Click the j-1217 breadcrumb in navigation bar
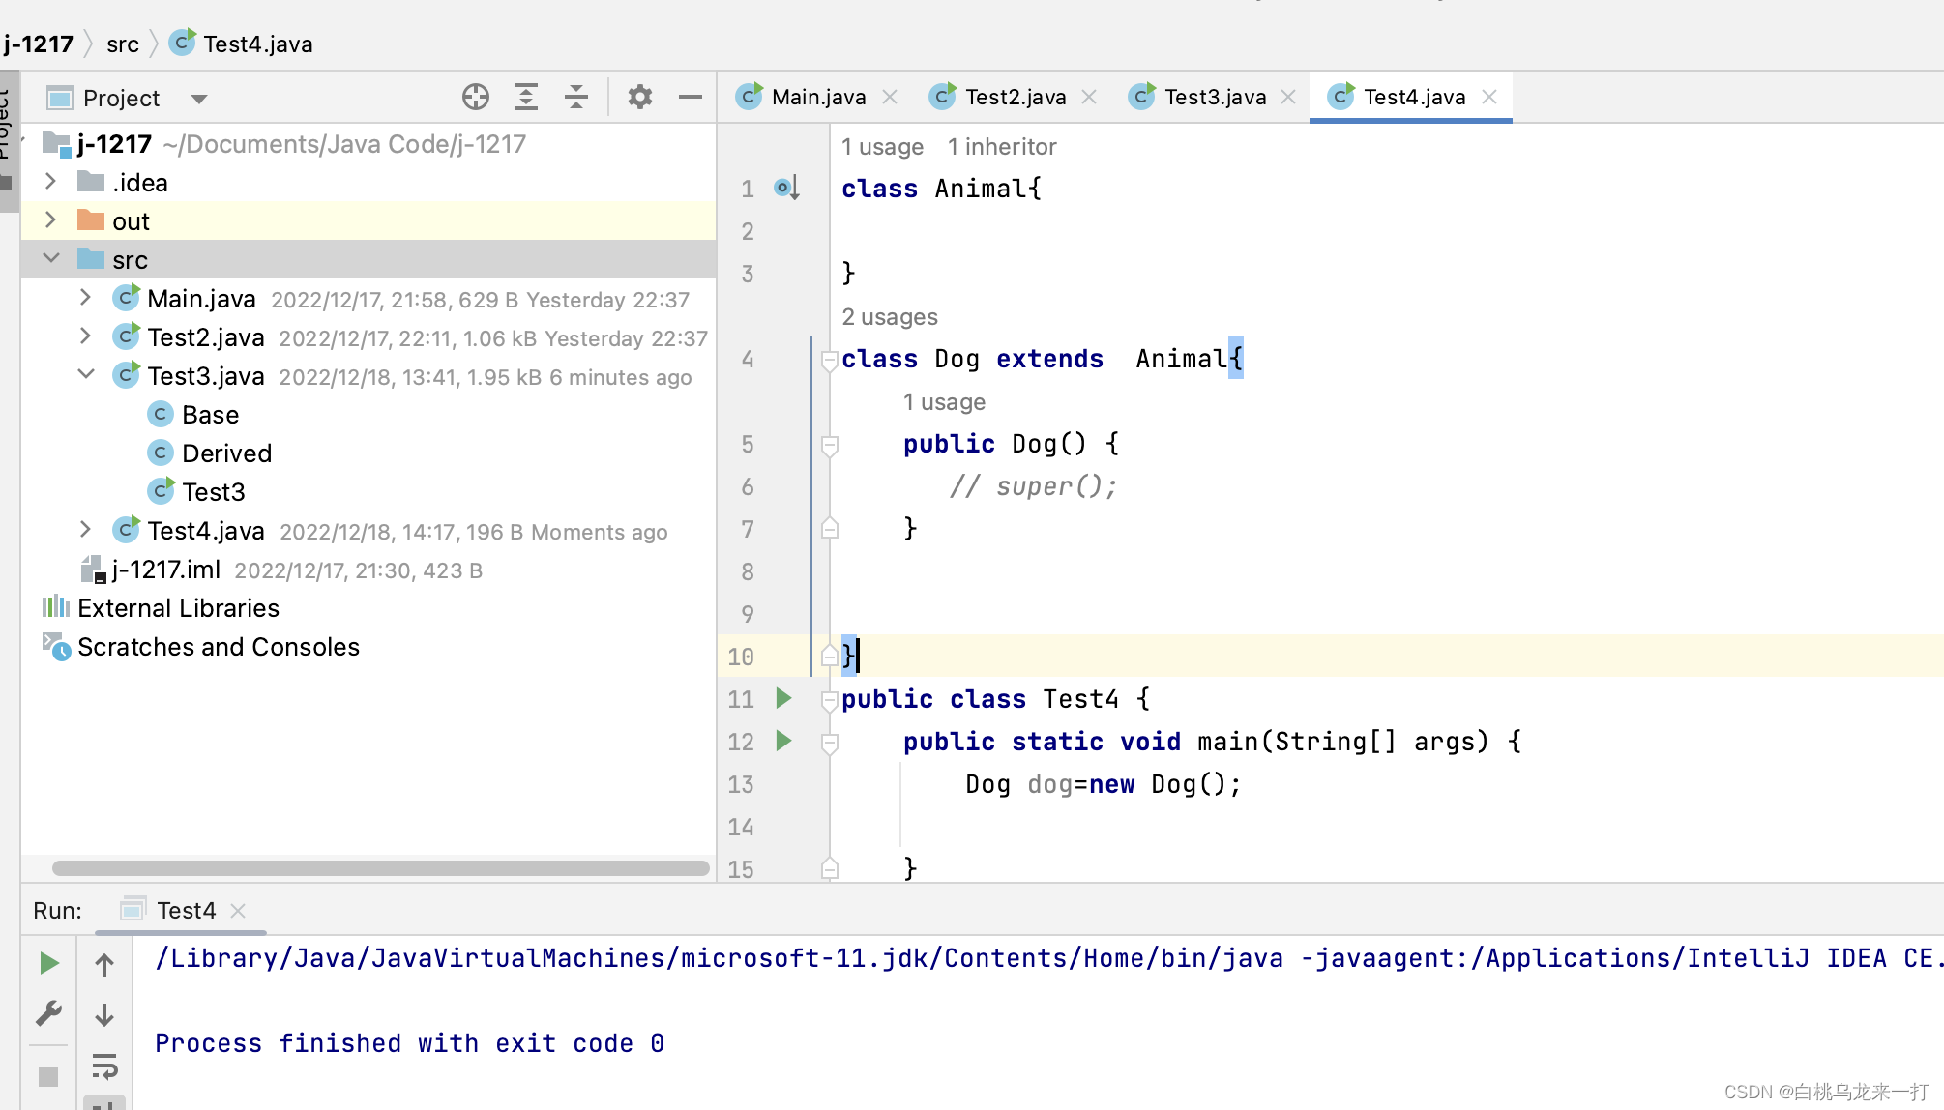The width and height of the screenshot is (1944, 1110). tap(39, 44)
